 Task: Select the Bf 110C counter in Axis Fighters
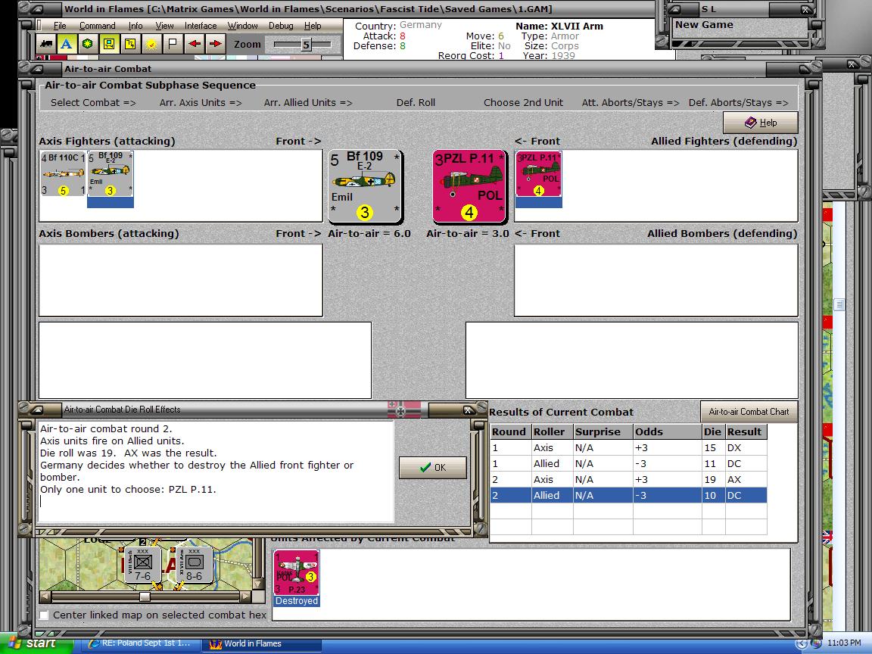tap(64, 173)
